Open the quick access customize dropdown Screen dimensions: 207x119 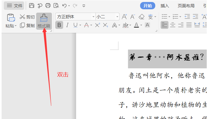point(84,6)
